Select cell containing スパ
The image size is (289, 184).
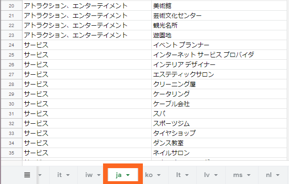click(219, 113)
